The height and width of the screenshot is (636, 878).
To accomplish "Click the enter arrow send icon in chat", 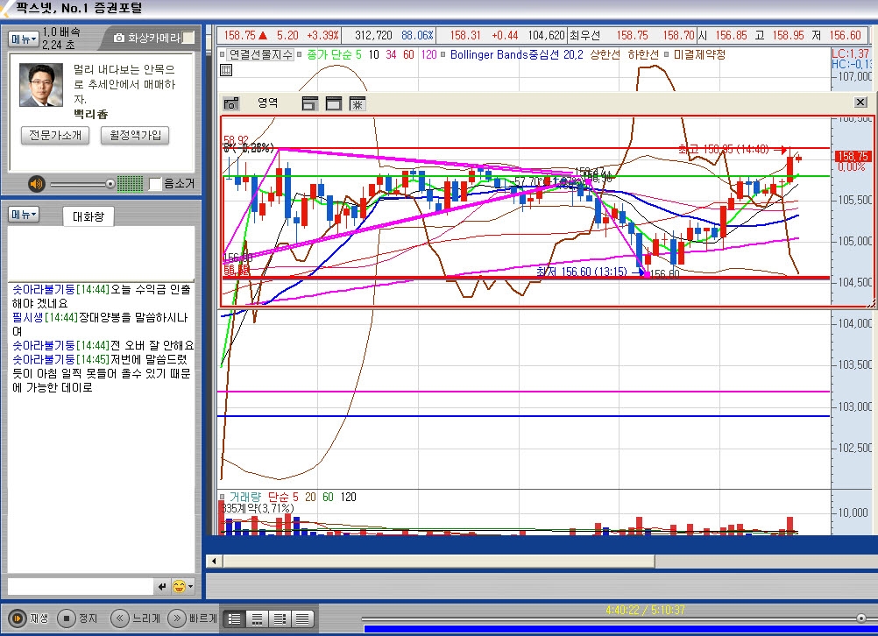I will click(x=161, y=586).
